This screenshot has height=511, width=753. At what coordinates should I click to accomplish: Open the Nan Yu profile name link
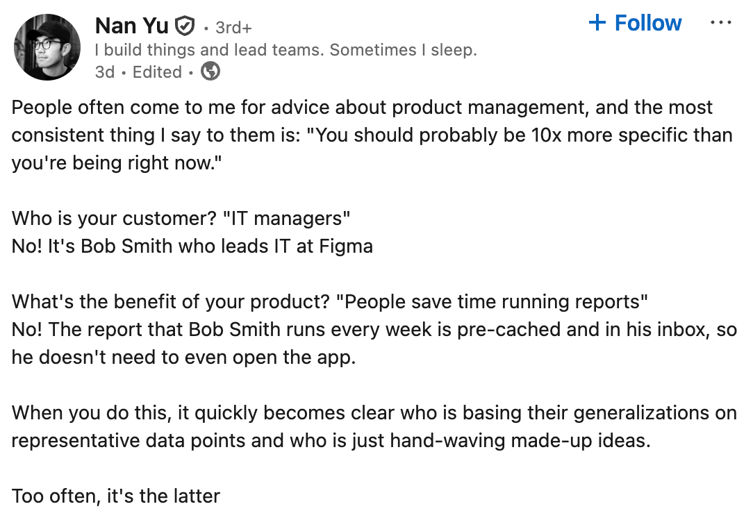(x=131, y=26)
